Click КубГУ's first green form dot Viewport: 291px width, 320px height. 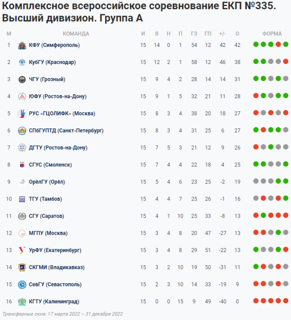click(x=256, y=61)
